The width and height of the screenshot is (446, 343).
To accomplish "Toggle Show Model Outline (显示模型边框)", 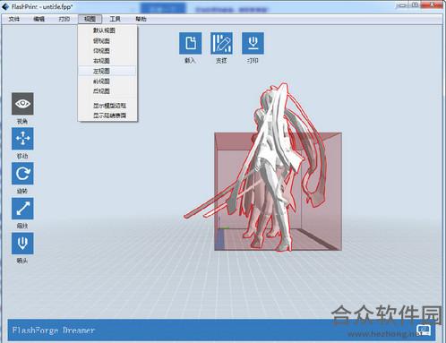I will coord(107,106).
